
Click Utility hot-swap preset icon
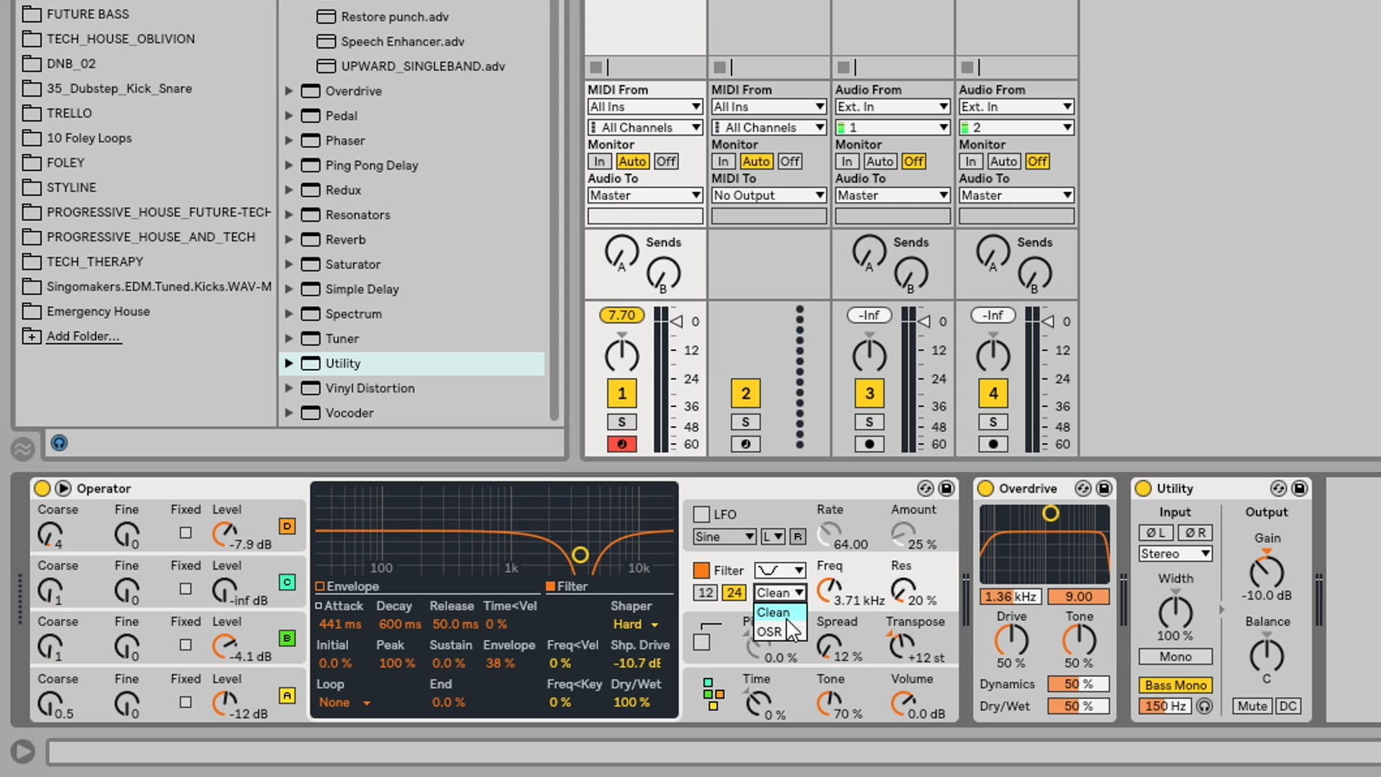pos(1278,489)
